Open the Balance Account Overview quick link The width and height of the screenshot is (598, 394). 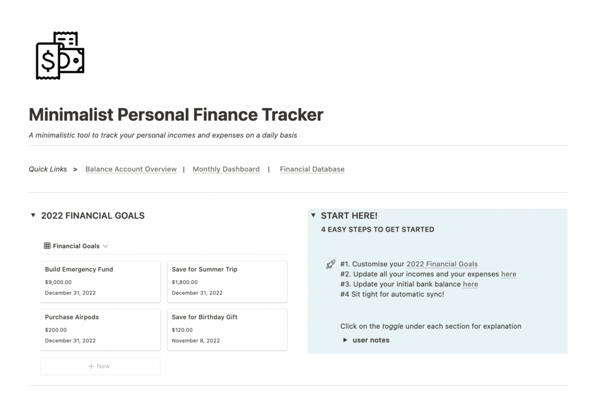click(131, 169)
